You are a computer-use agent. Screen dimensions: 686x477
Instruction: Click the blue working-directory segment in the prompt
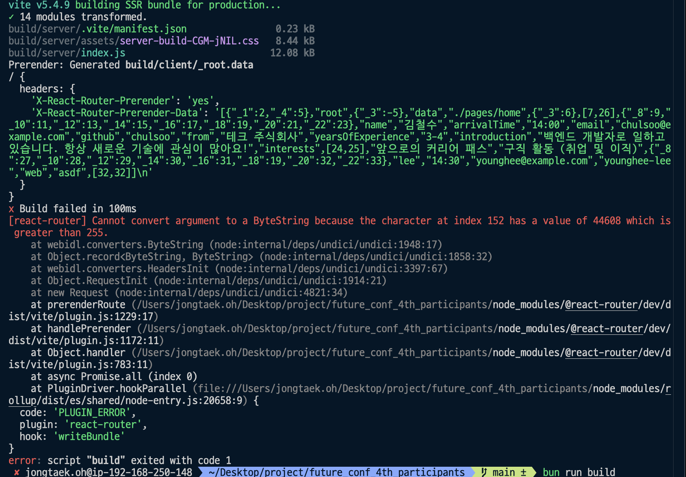(x=337, y=472)
